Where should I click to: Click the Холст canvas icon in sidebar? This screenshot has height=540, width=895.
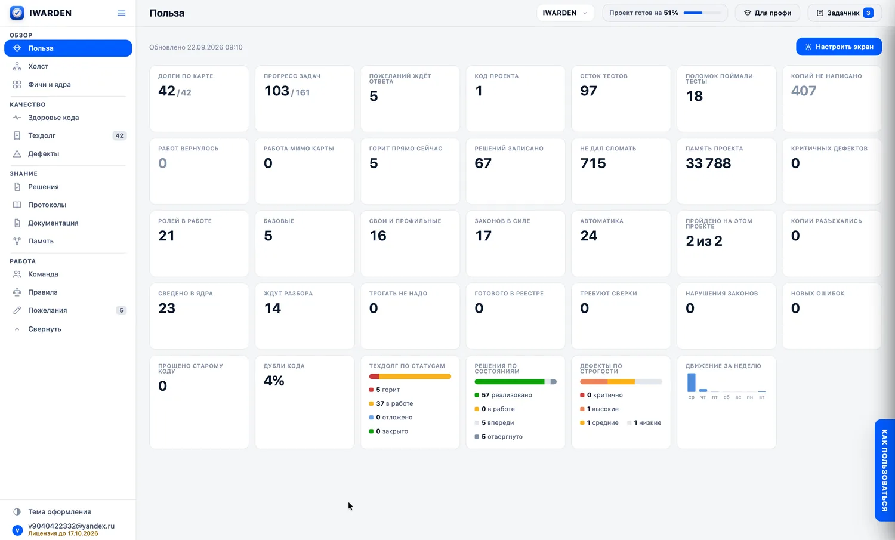coord(17,66)
